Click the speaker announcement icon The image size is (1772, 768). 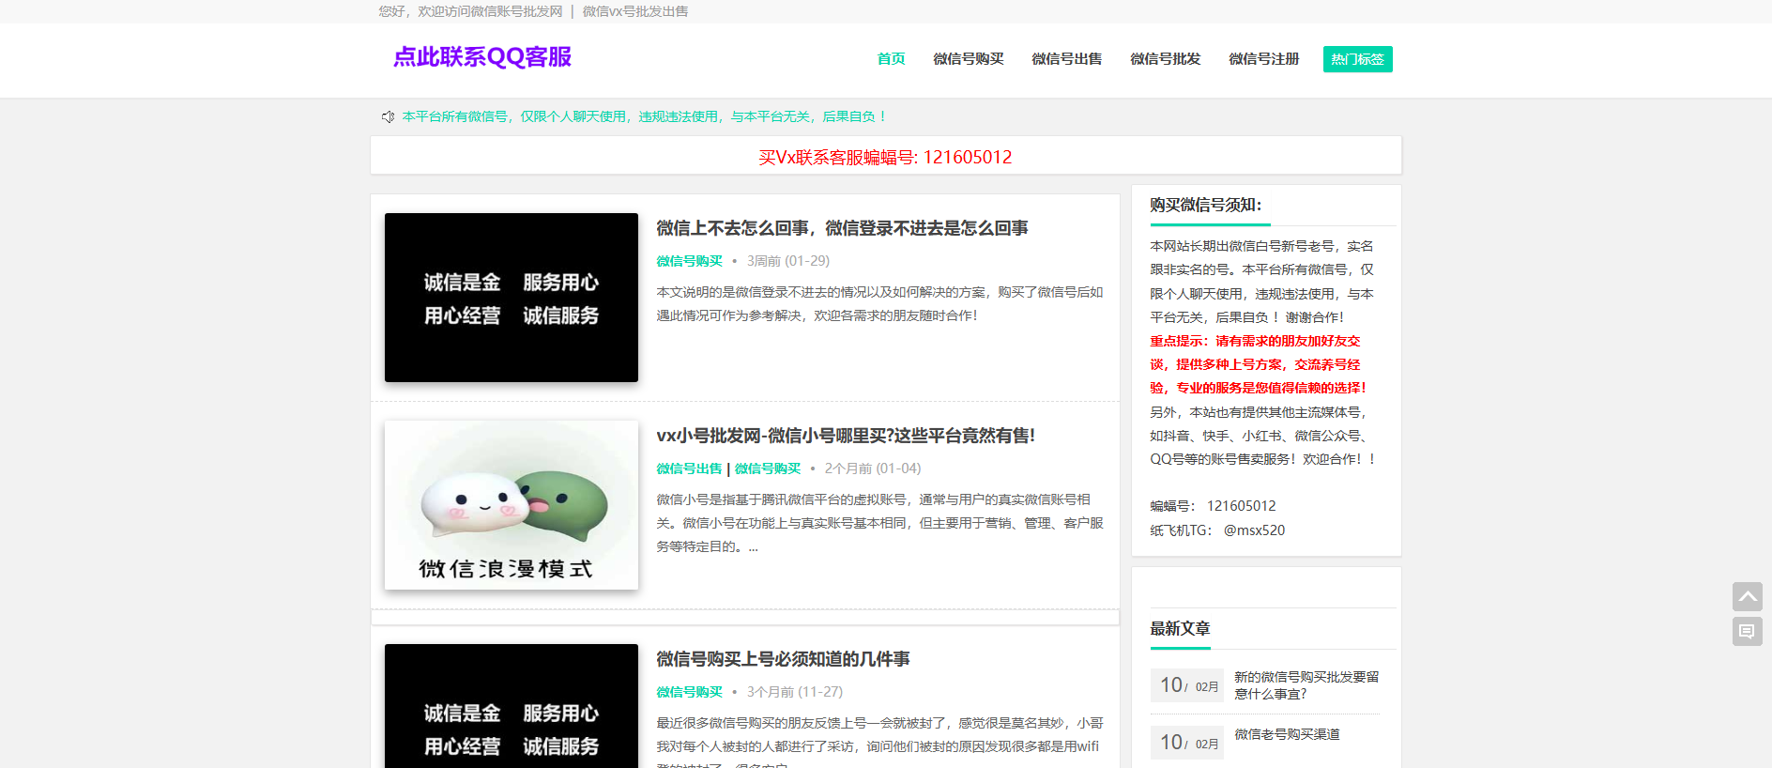[x=388, y=116]
